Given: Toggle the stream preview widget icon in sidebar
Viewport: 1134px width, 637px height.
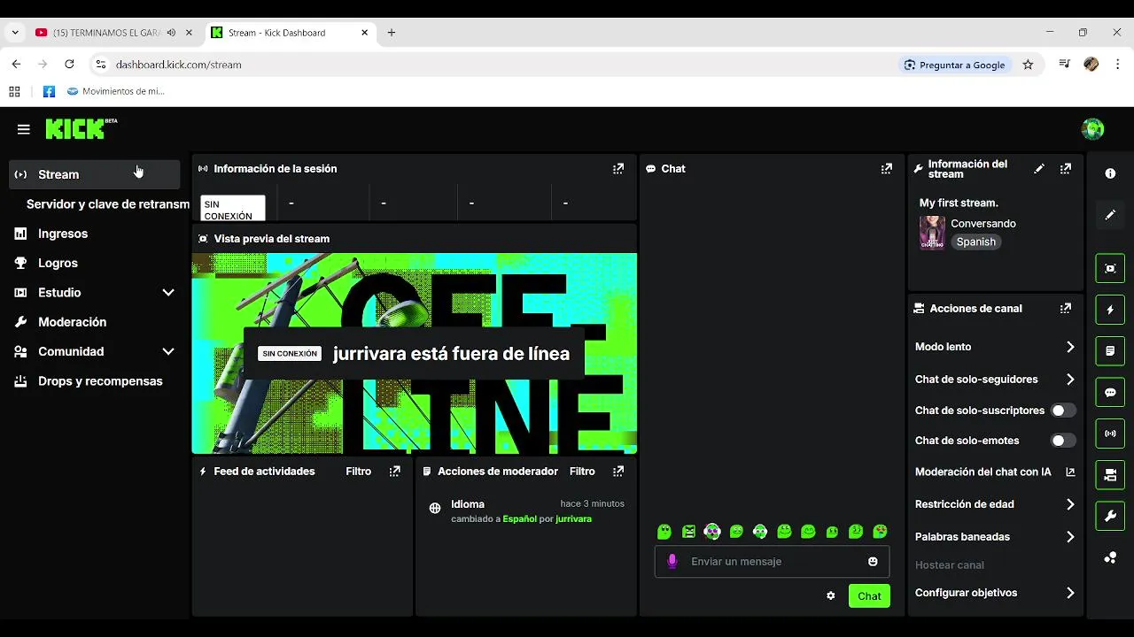Looking at the screenshot, I should click(1110, 268).
